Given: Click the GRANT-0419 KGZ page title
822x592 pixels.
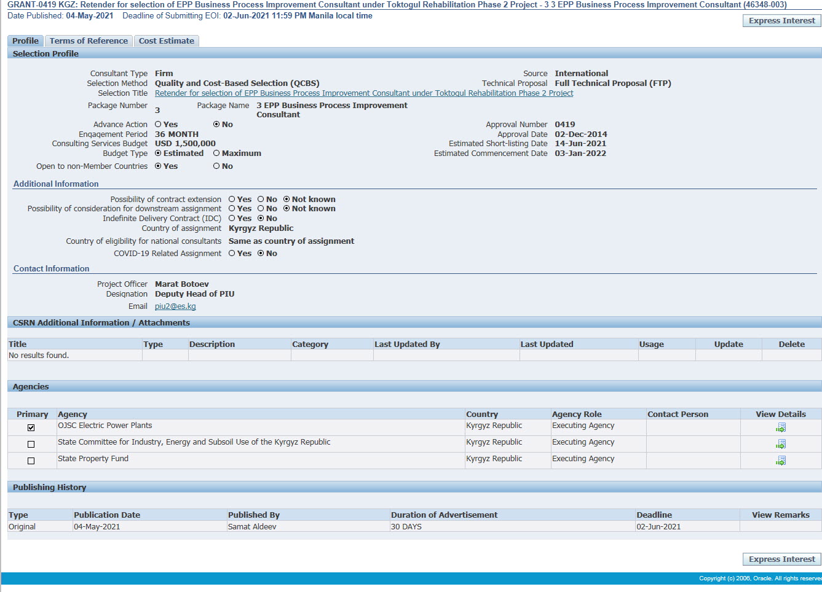Looking at the screenshot, I should pyautogui.click(x=397, y=4).
